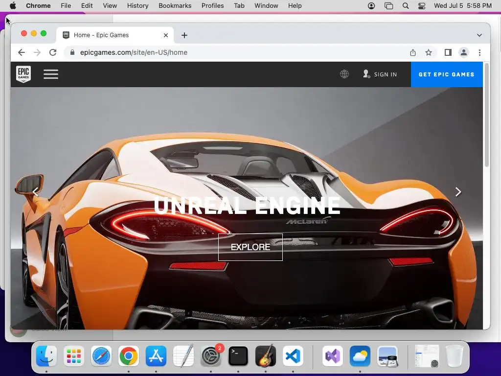
Task: Select the Home - Epic Games tab
Action: pyautogui.click(x=115, y=35)
